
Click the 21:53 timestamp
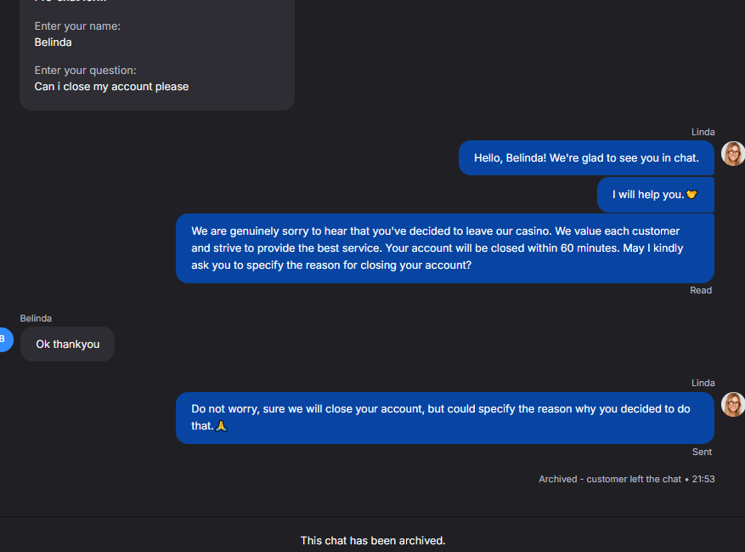pyautogui.click(x=703, y=479)
